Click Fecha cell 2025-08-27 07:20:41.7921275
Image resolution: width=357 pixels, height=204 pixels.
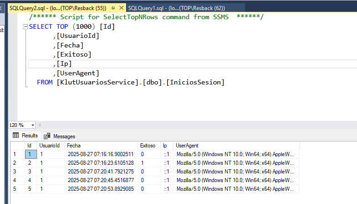click(101, 172)
